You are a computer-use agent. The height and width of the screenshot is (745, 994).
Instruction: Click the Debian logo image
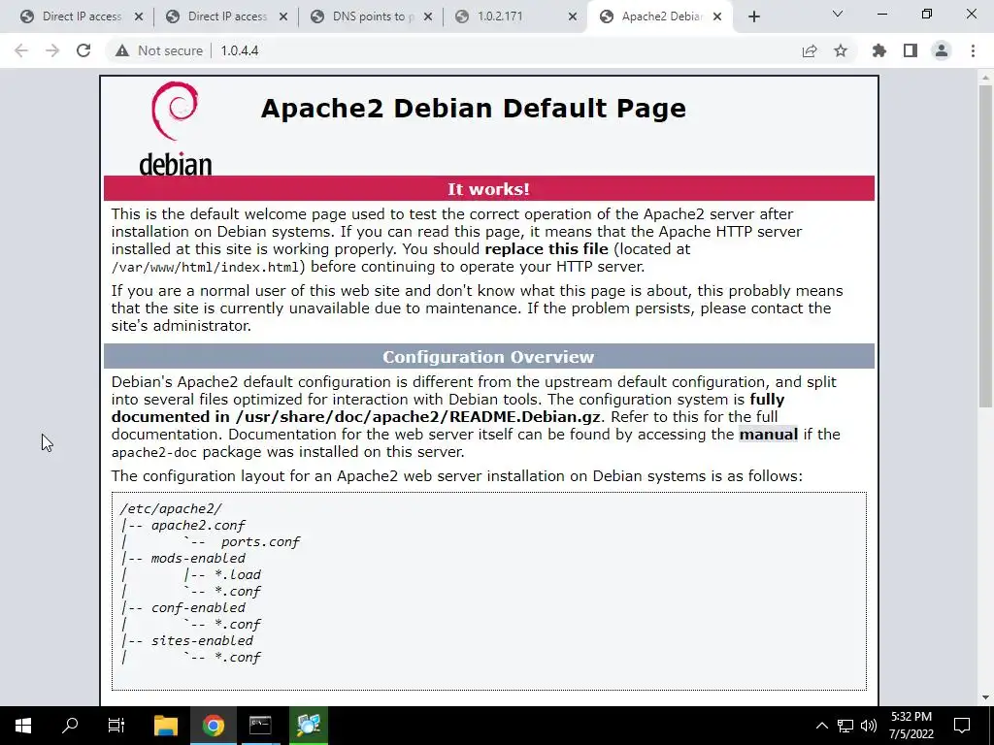175,127
